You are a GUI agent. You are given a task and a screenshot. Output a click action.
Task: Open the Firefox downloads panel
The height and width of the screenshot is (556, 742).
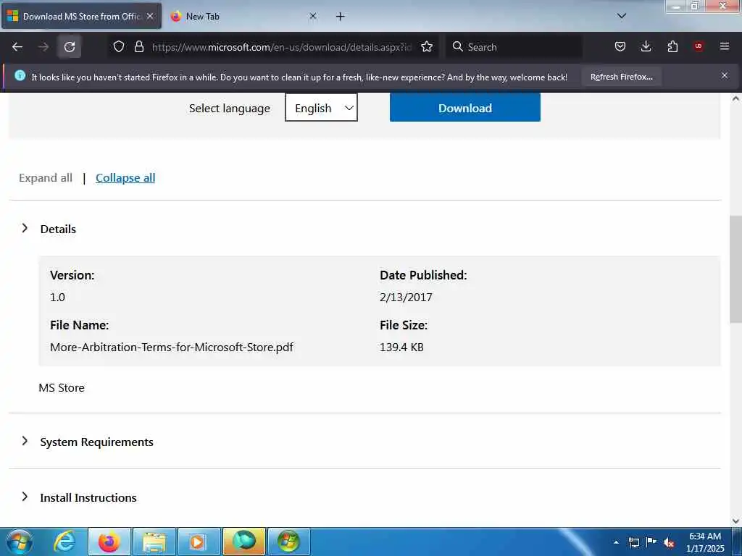coord(646,47)
